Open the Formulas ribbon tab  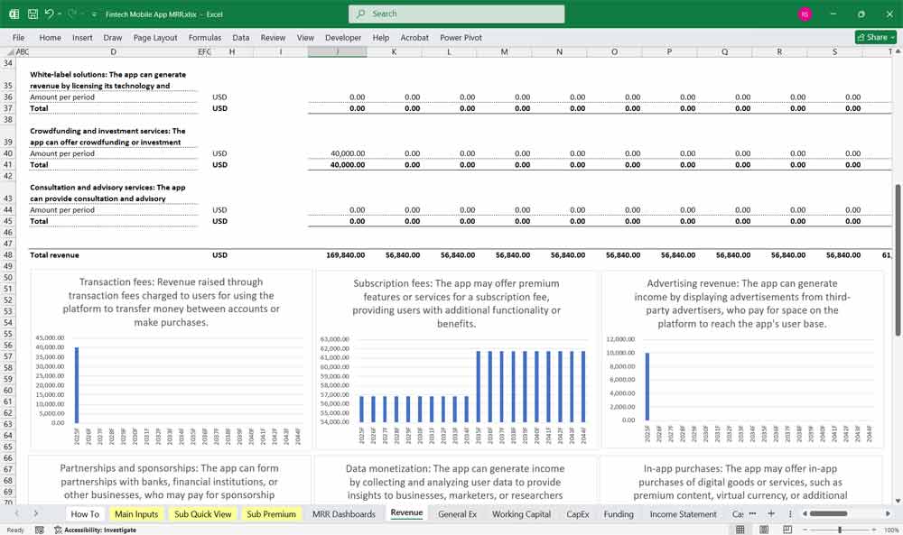204,38
